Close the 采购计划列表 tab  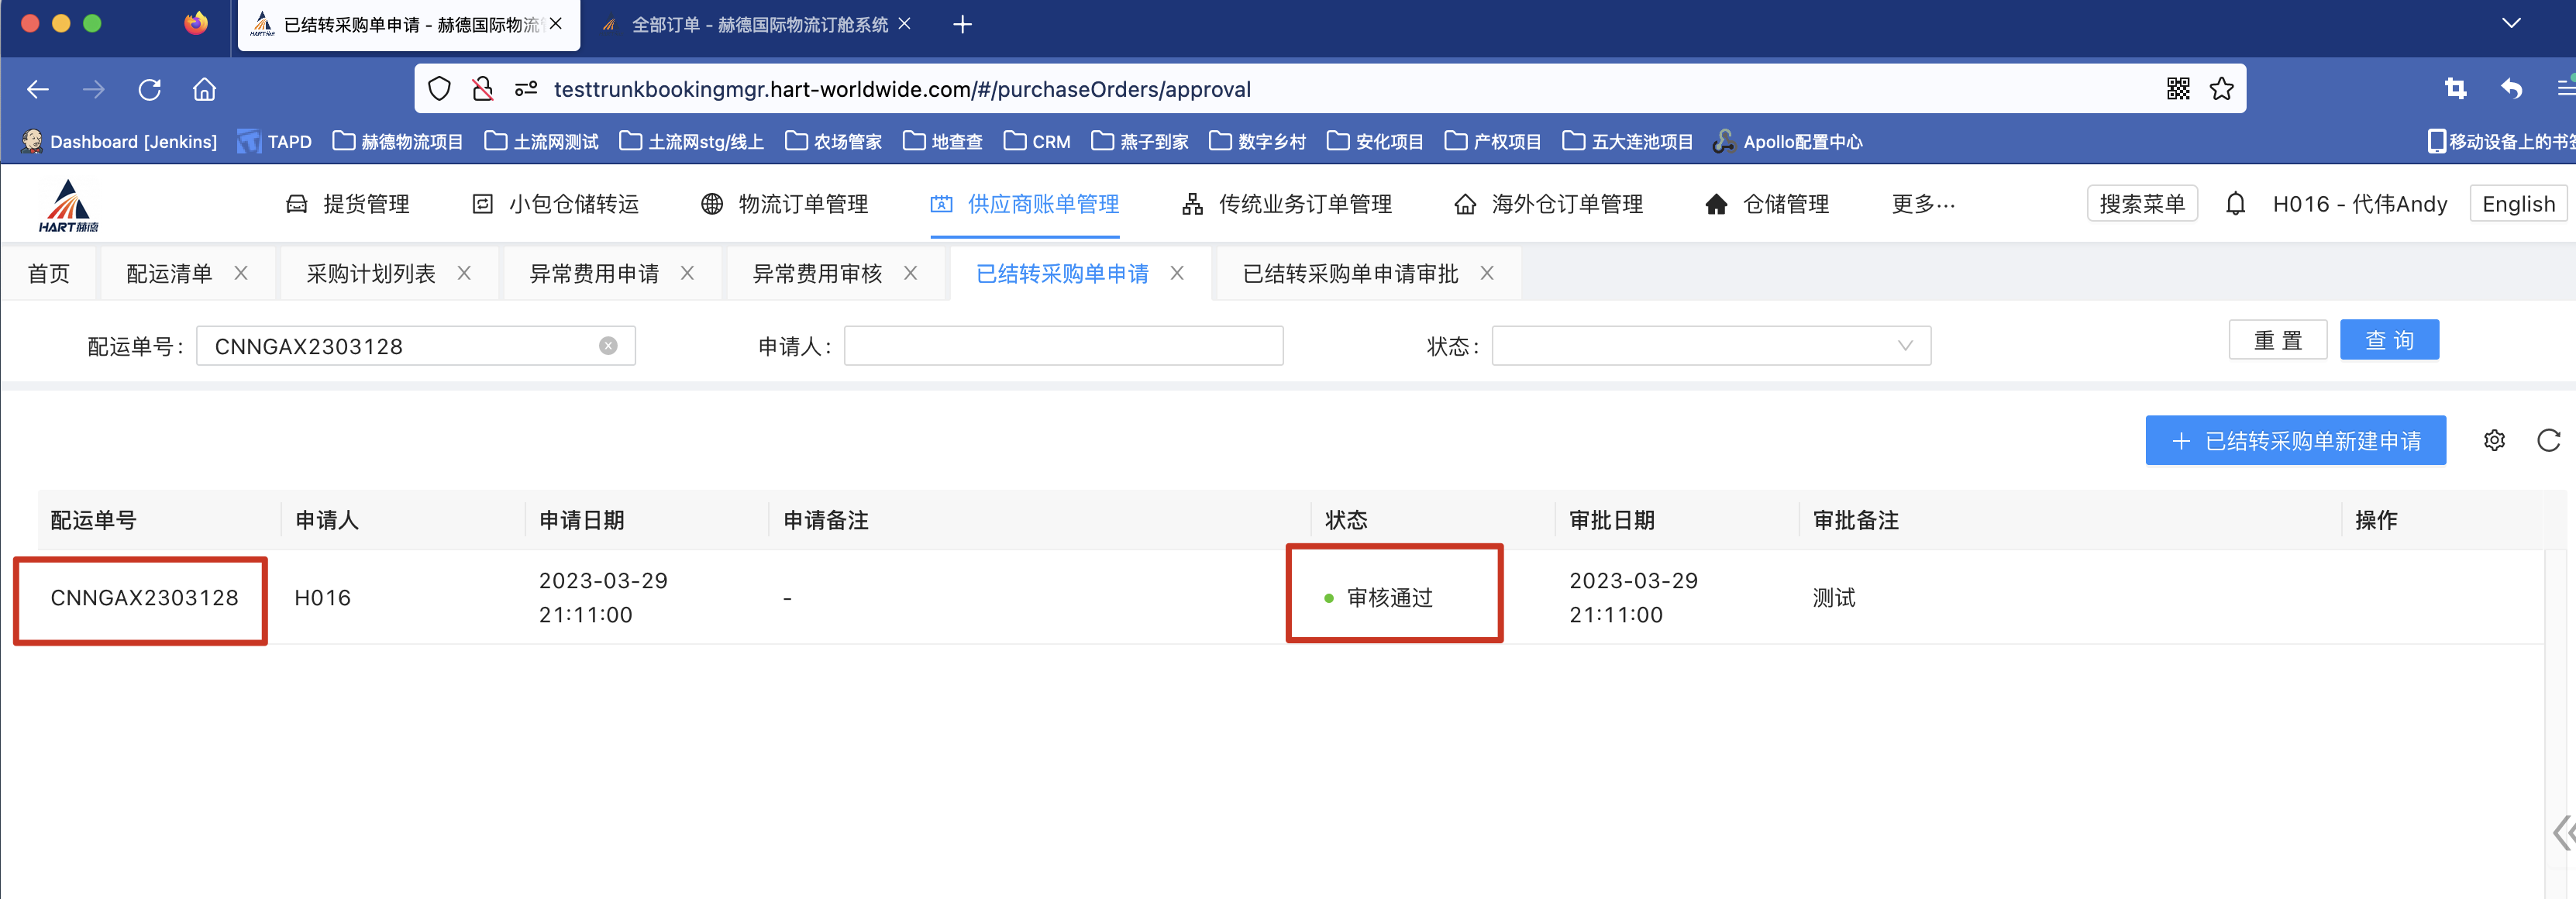click(464, 273)
